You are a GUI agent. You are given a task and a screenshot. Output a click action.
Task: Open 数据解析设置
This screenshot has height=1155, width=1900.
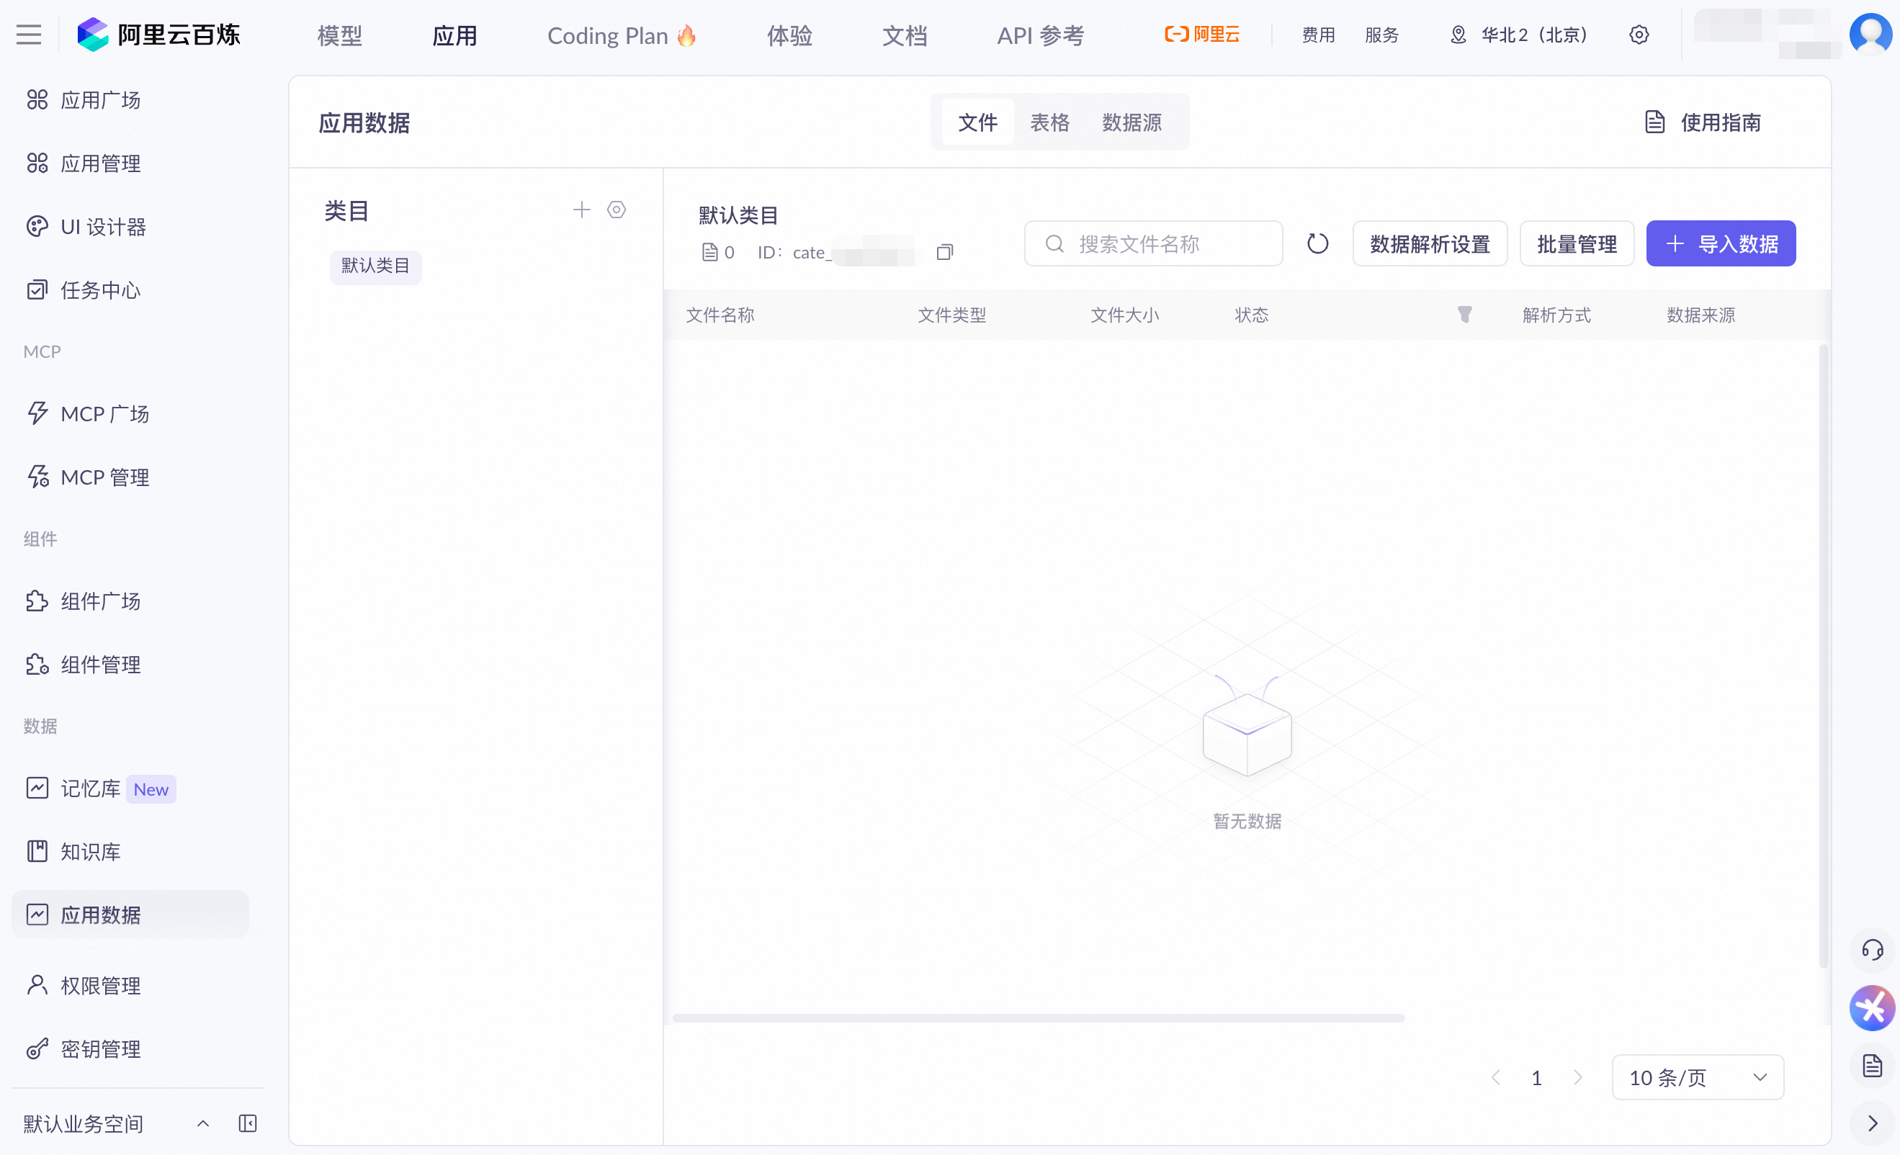tap(1429, 243)
